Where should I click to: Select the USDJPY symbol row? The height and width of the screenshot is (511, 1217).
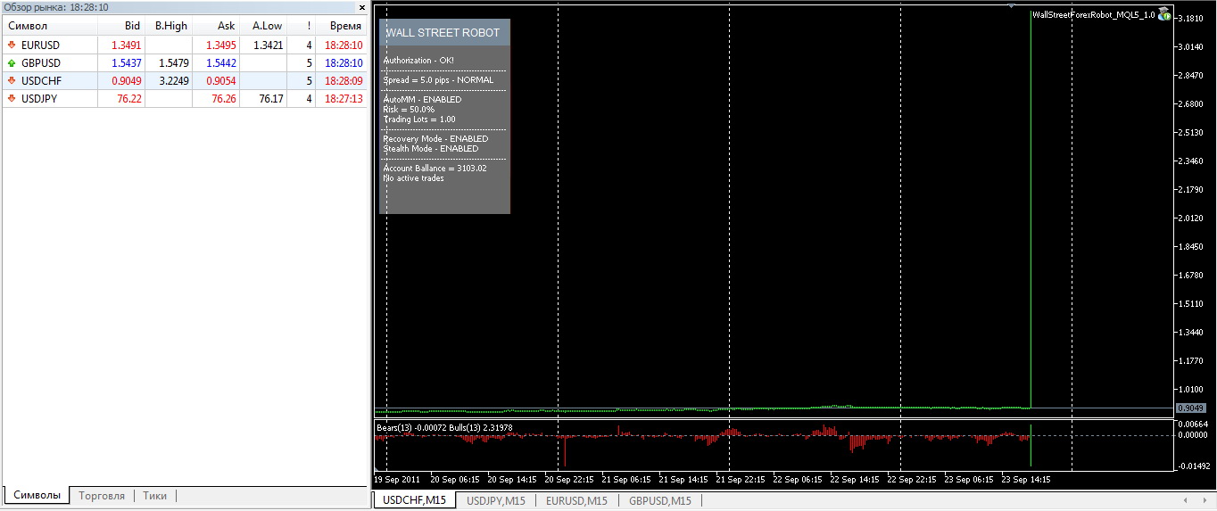(x=184, y=99)
